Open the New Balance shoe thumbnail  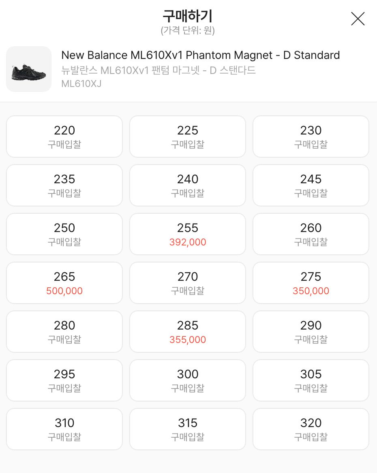pos(29,69)
